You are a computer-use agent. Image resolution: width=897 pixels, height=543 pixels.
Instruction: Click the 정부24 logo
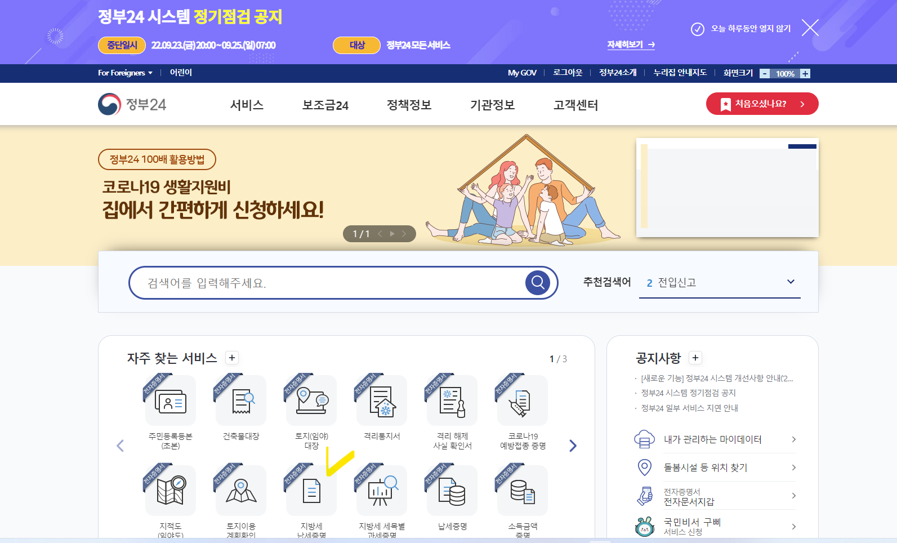click(132, 104)
